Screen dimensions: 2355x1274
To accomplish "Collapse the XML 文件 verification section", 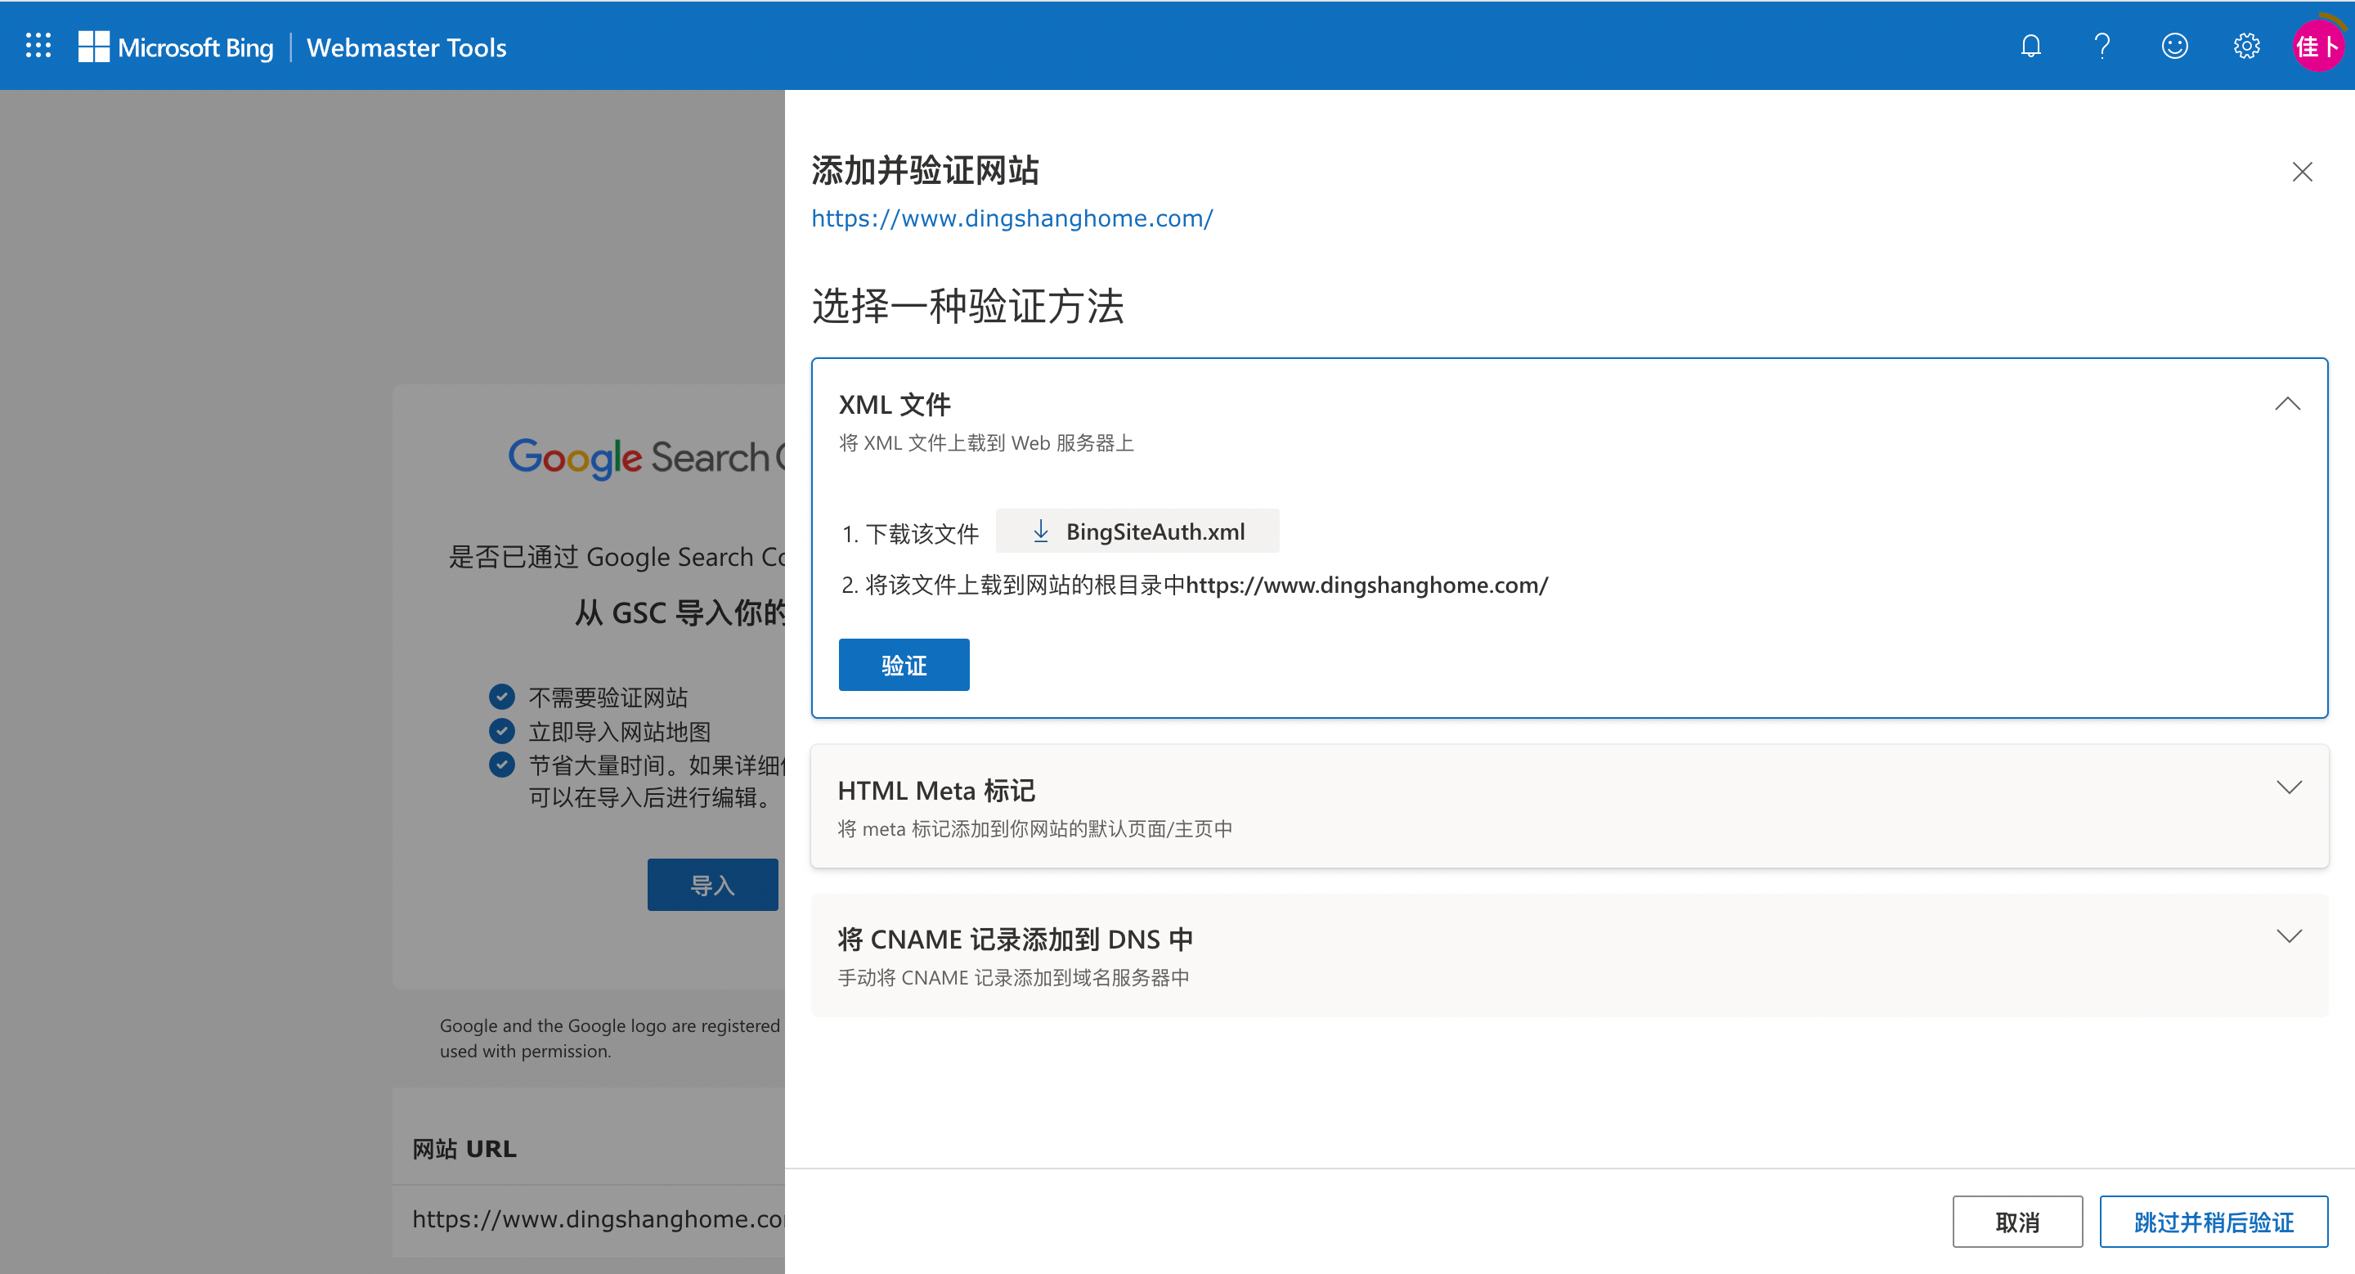I will pos(2286,404).
